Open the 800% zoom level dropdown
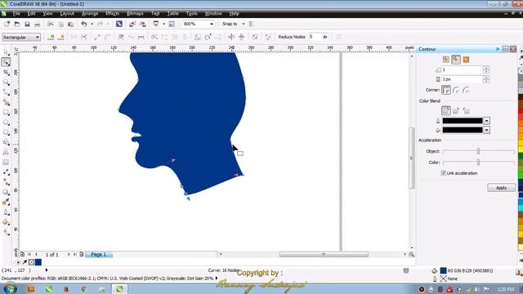This screenshot has width=523, height=294. (x=212, y=24)
